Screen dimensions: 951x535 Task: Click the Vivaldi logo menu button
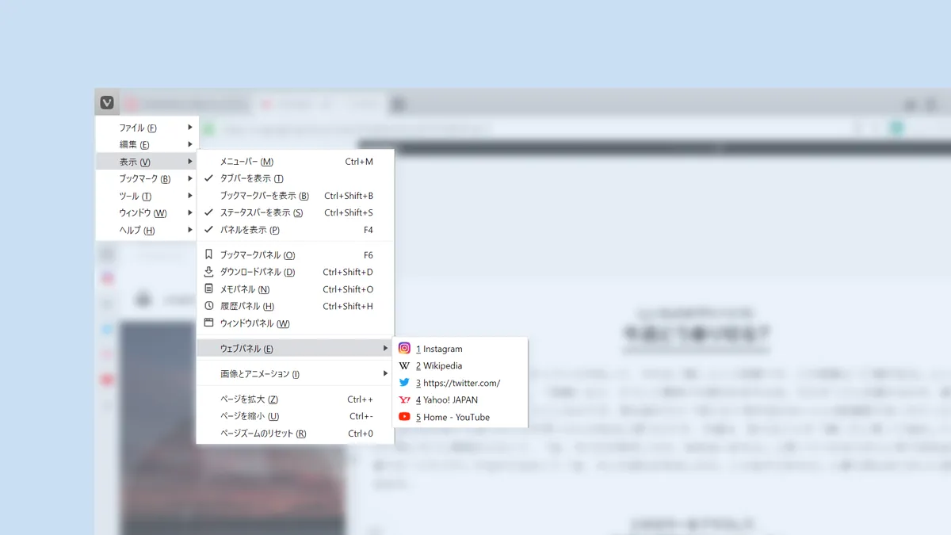point(107,103)
